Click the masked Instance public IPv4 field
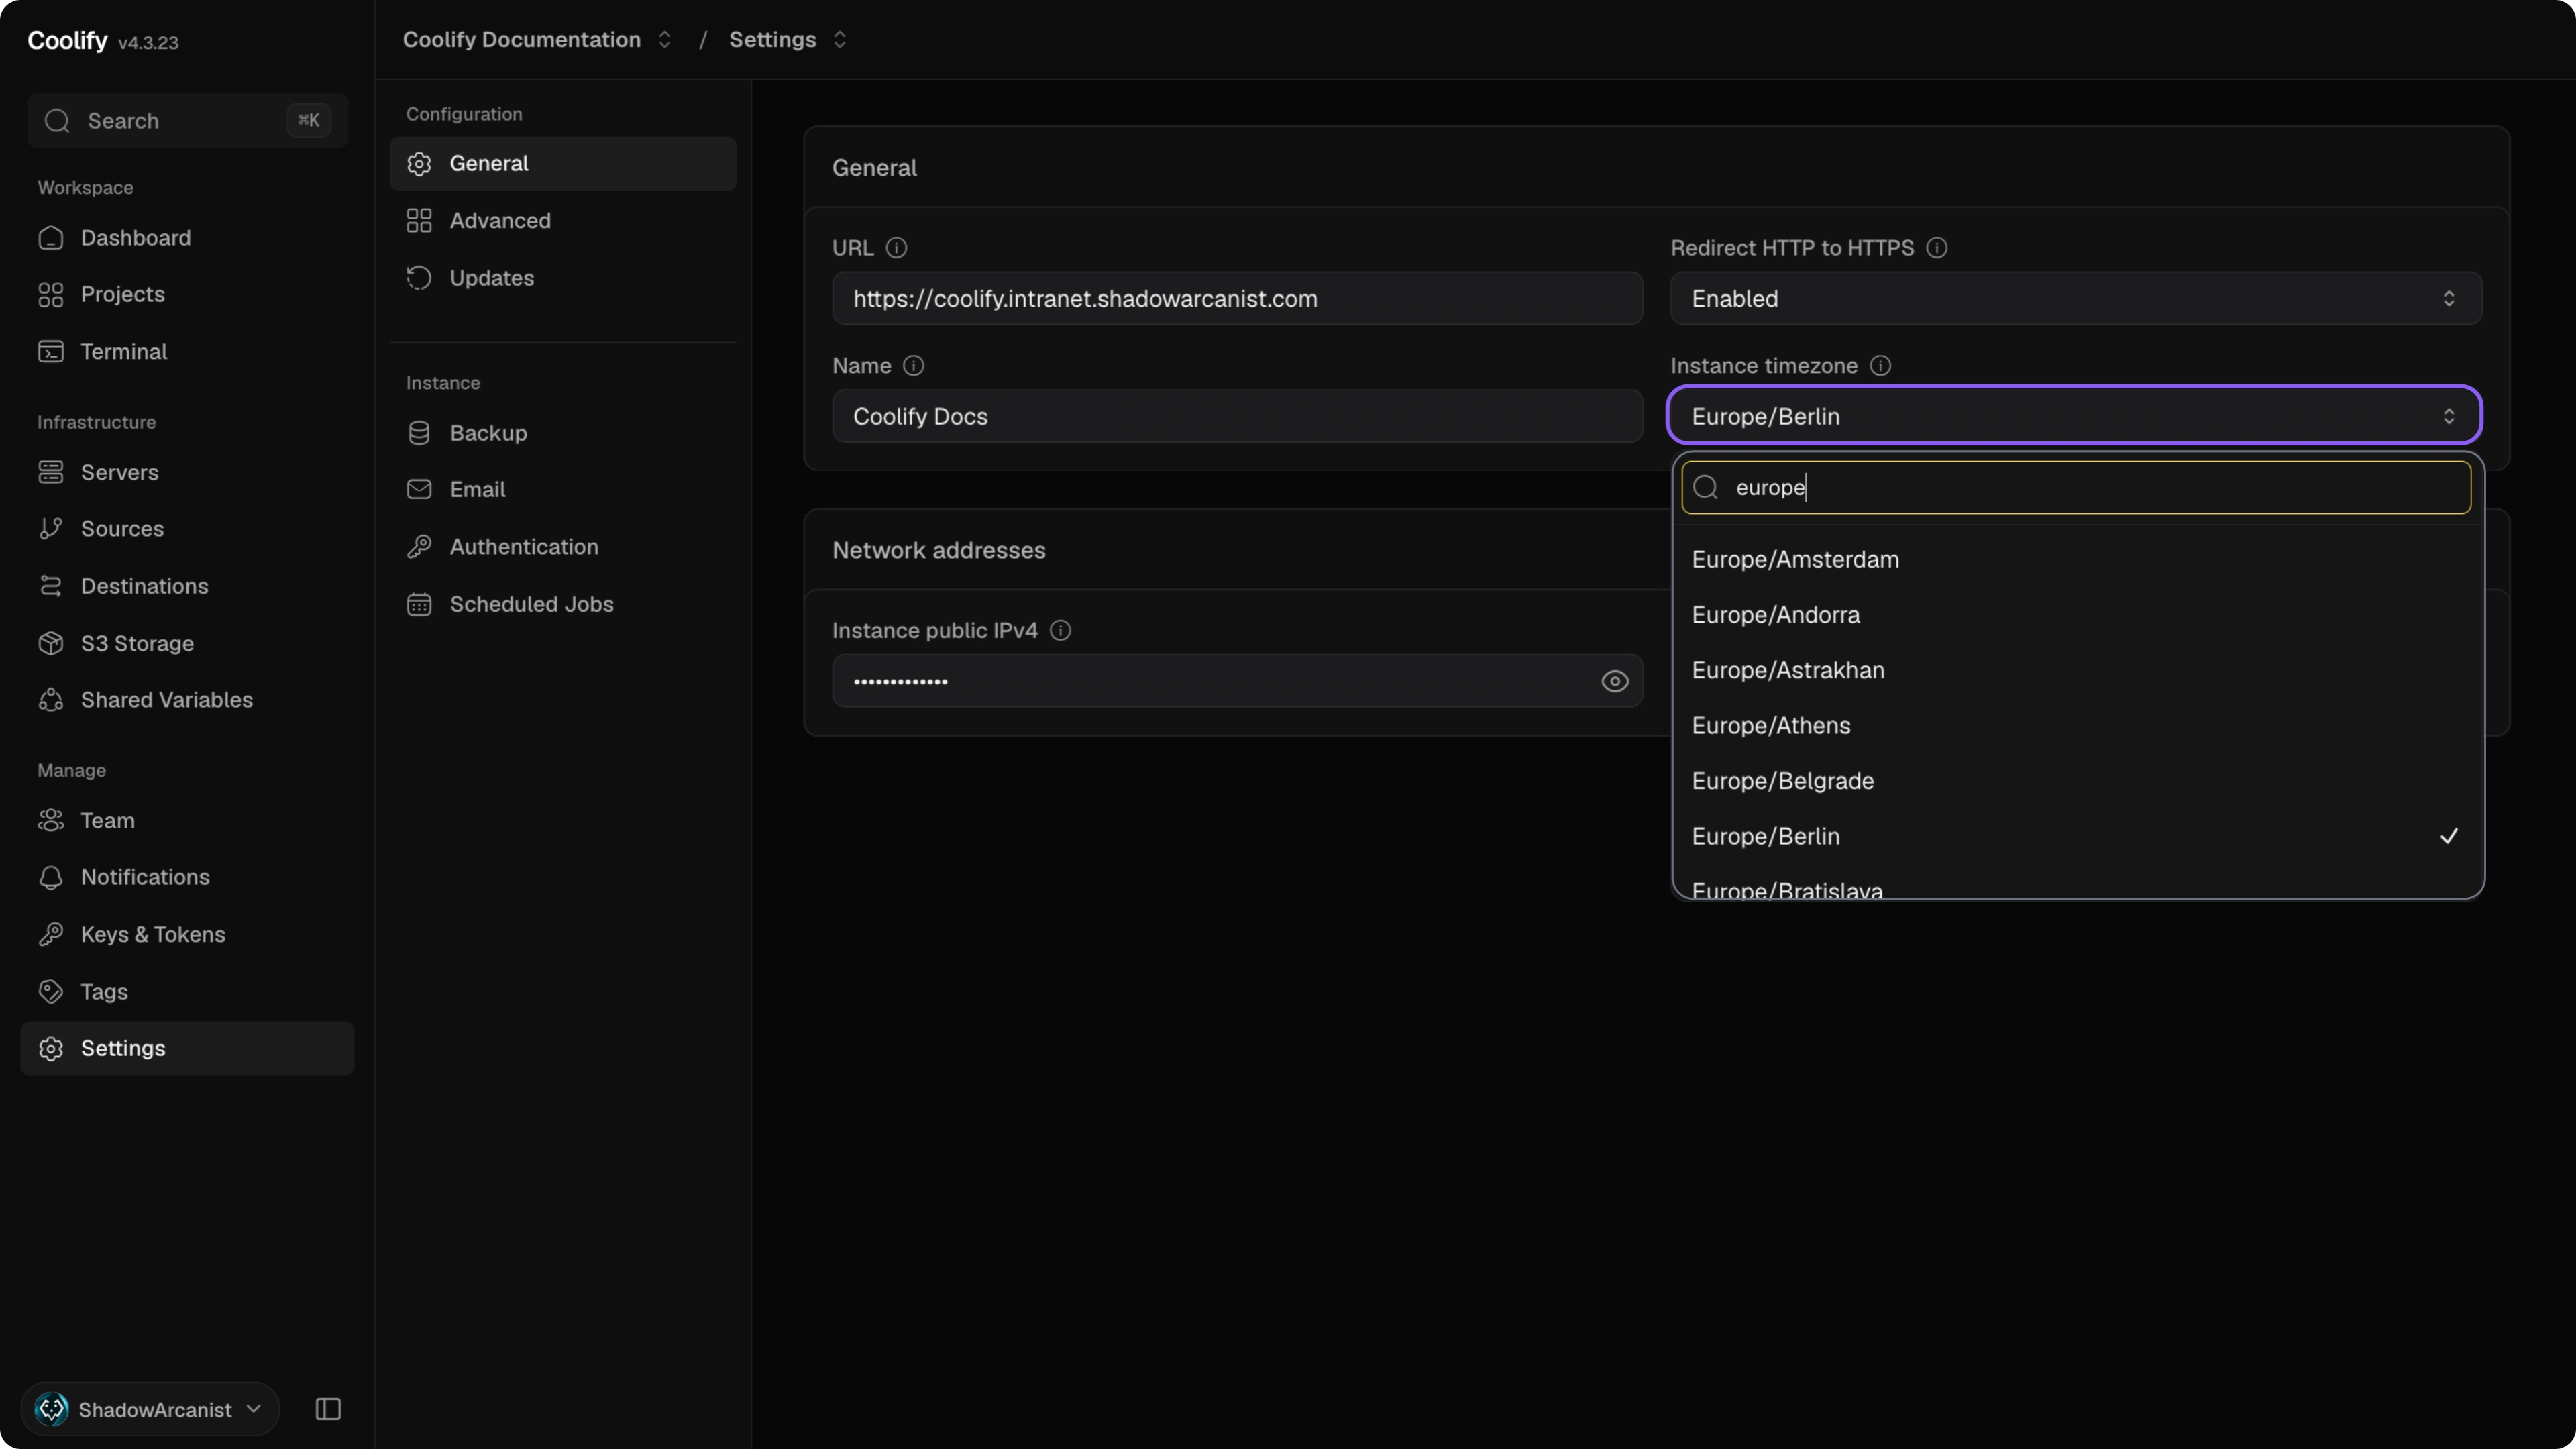Viewport: 2576px width, 1449px height. click(1237, 681)
